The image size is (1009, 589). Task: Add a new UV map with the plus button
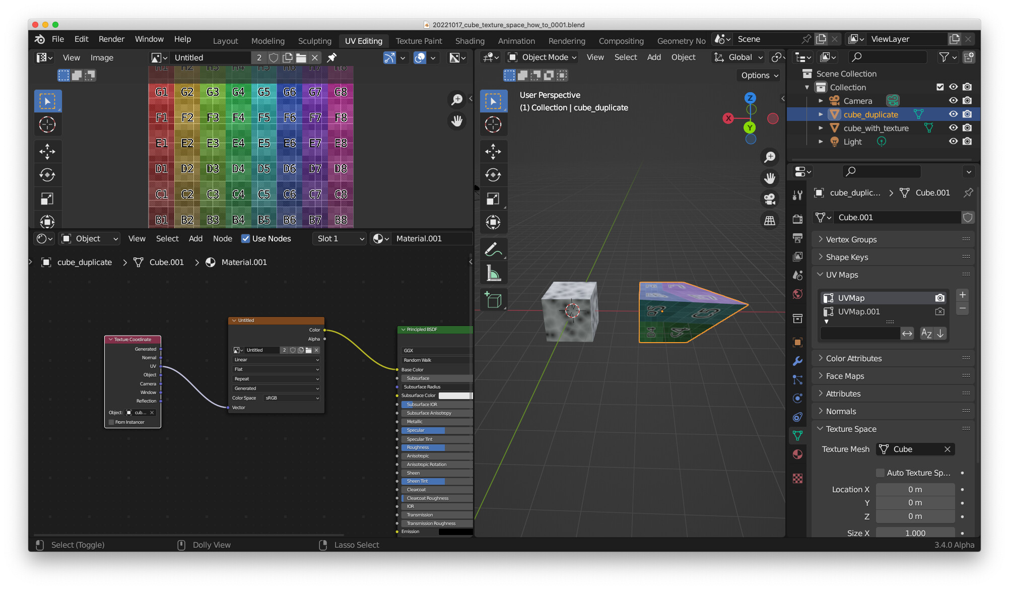point(962,295)
